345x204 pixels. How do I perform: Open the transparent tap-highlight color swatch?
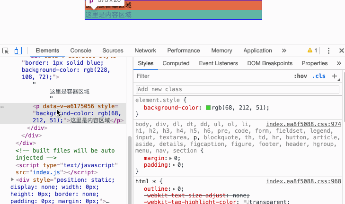pyautogui.click(x=246, y=202)
